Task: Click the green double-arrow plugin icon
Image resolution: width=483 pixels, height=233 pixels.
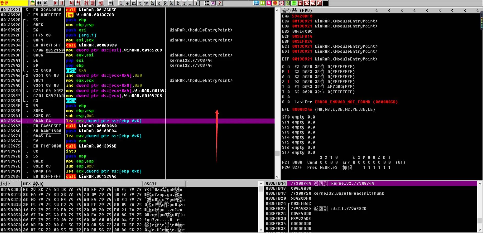Action: click(x=263, y=3)
